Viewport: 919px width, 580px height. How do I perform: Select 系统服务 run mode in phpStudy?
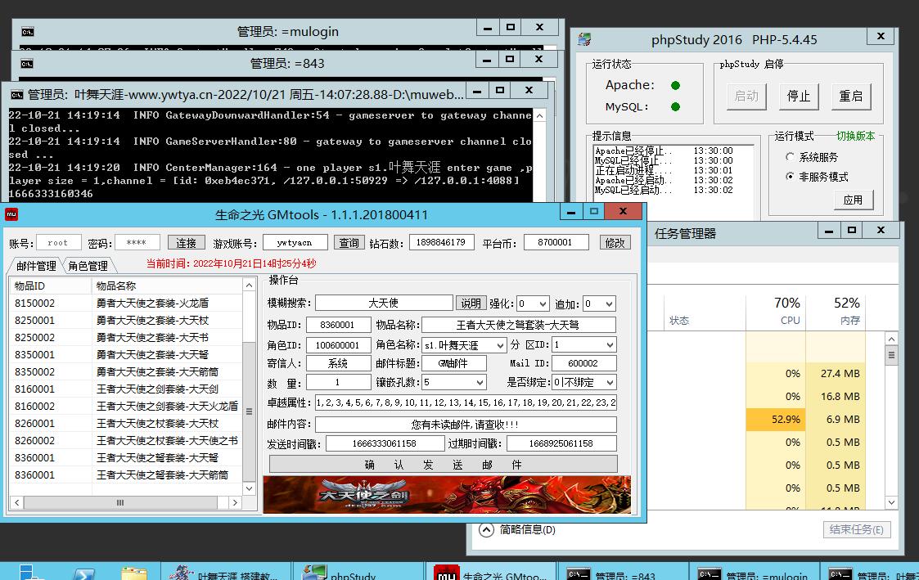tap(790, 157)
